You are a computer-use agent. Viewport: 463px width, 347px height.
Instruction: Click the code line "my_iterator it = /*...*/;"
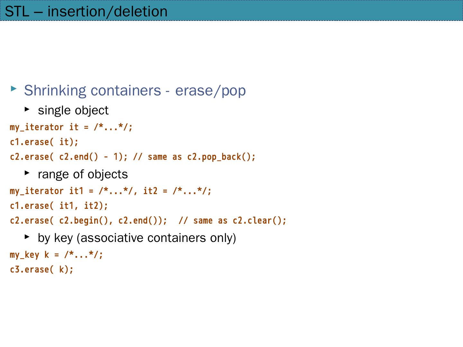pos(71,127)
